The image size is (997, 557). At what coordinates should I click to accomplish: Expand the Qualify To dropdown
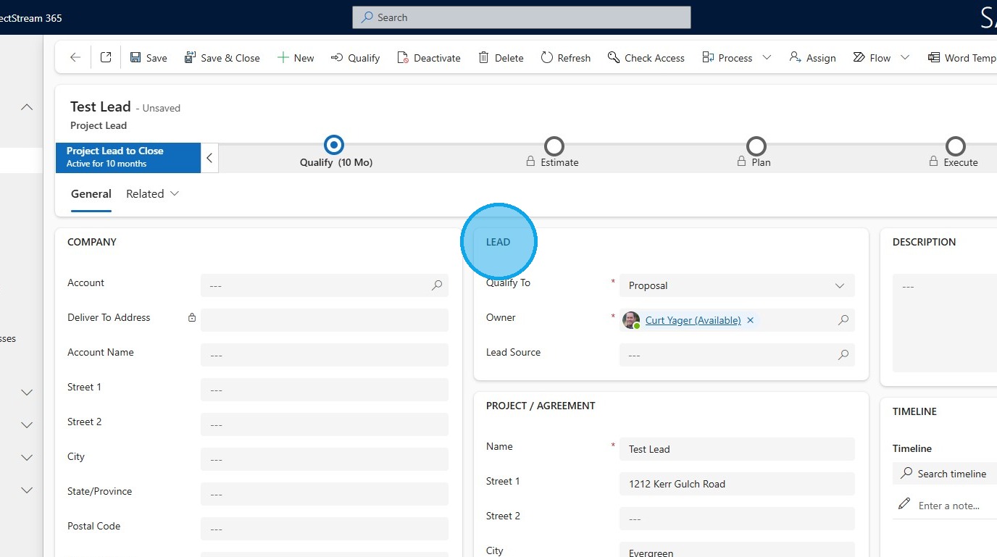840,285
